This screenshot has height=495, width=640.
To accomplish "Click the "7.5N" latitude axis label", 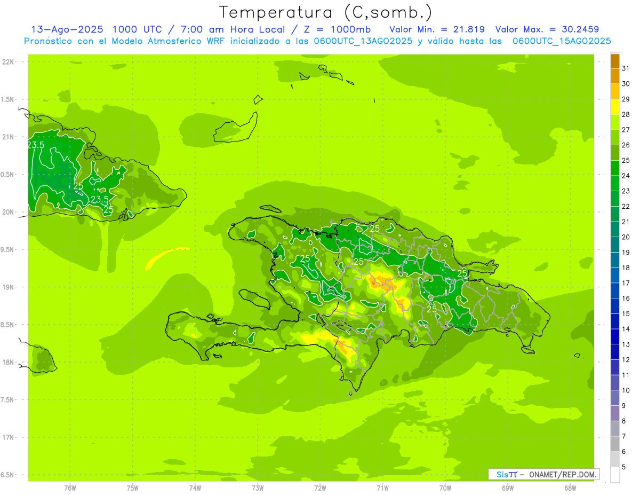I will (8, 400).
